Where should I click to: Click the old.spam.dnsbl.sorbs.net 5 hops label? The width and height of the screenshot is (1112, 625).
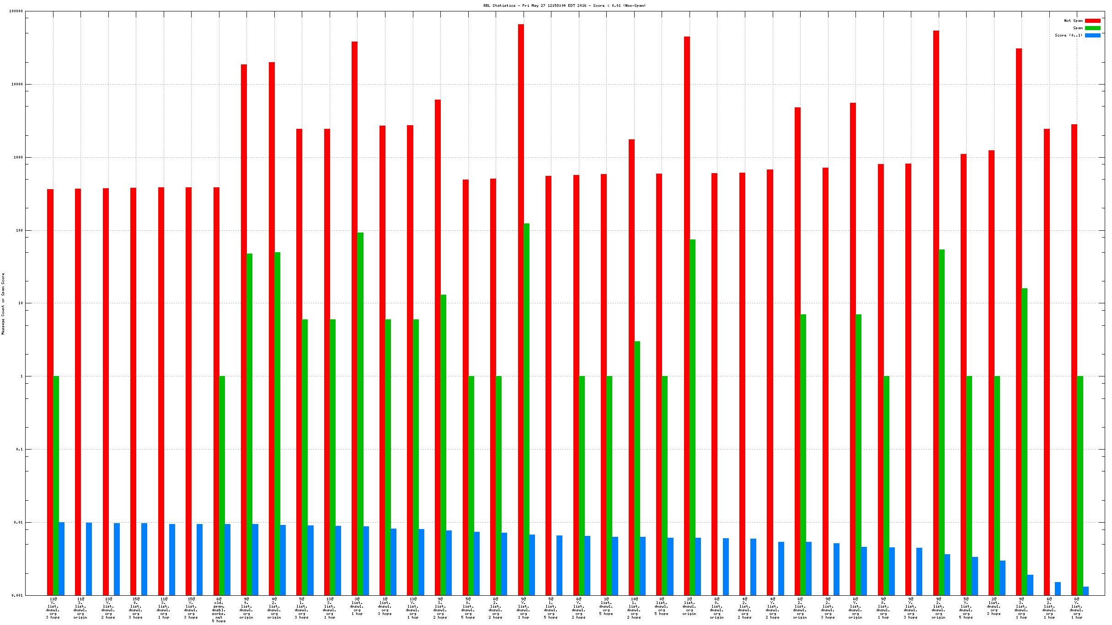pos(219,610)
